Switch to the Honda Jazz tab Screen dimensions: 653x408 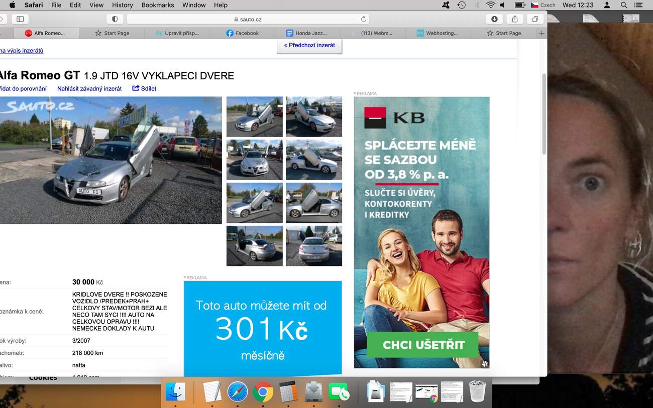(x=307, y=33)
